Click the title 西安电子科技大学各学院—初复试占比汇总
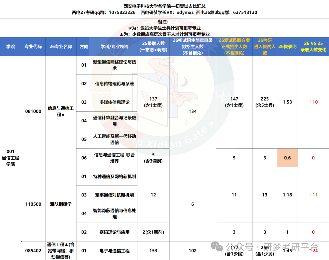 click(164, 6)
